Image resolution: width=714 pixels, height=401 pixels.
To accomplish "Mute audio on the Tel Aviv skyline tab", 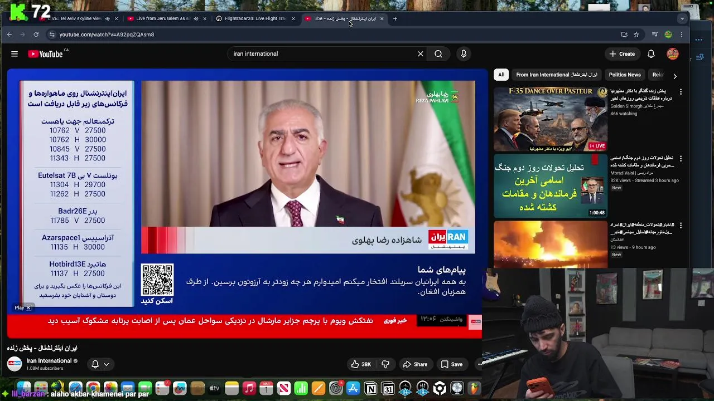I will pyautogui.click(x=107, y=18).
